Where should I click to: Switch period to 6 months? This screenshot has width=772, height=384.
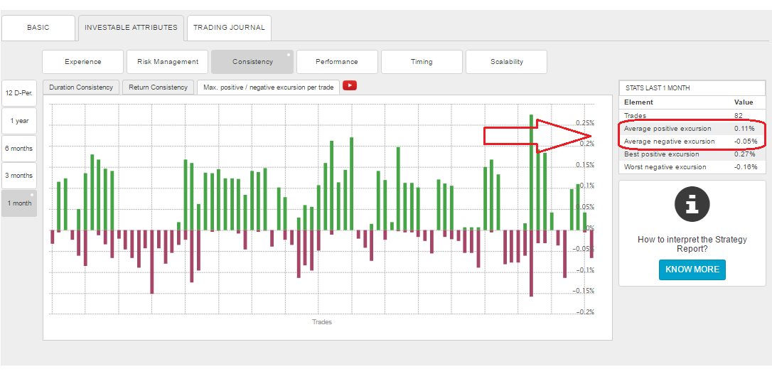pos(19,149)
